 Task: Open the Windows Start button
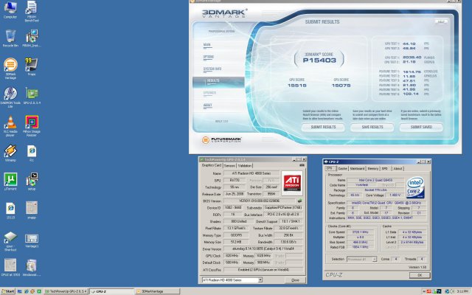[x=8, y=291]
